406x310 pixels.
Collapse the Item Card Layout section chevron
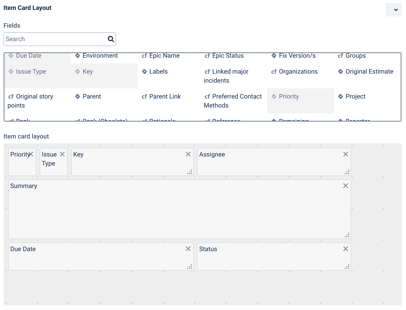(x=393, y=10)
